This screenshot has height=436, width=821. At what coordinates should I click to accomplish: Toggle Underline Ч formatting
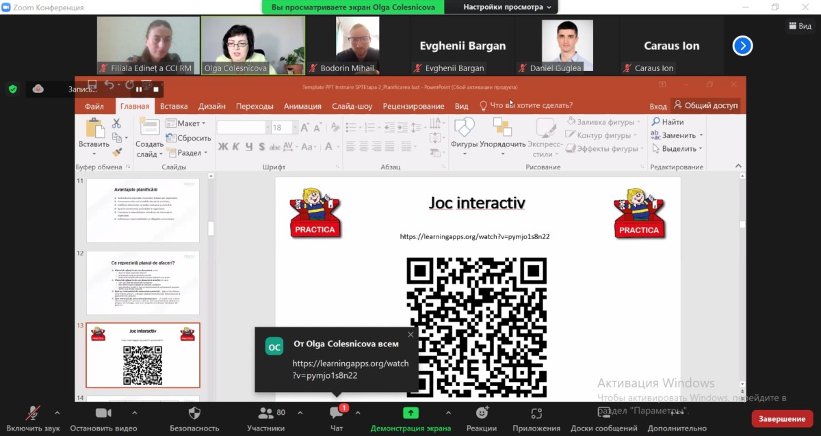coord(248,146)
